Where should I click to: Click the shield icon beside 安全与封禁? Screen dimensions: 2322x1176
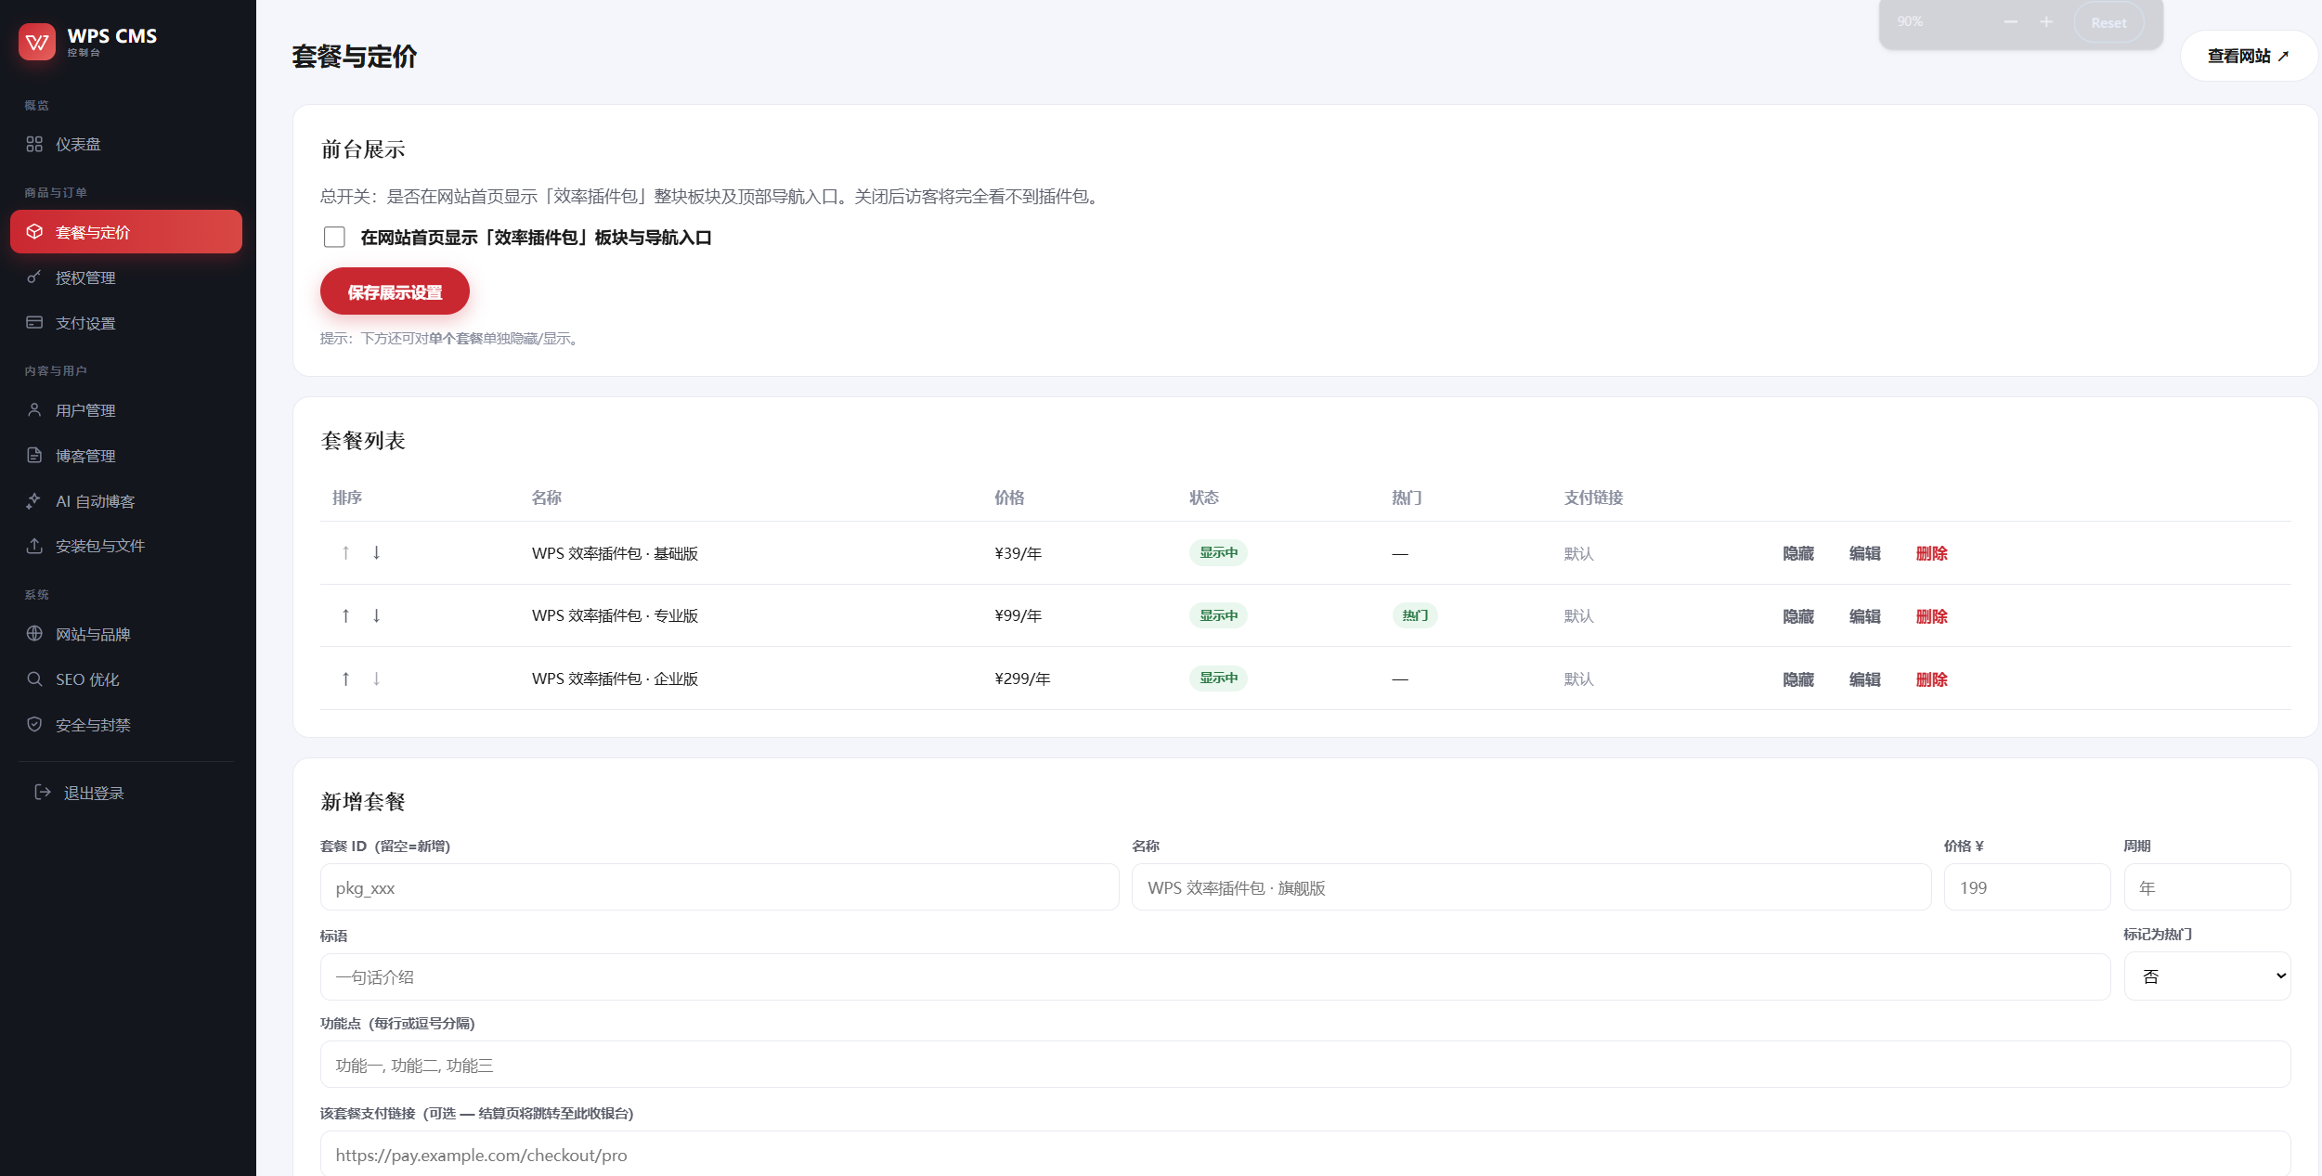pyautogui.click(x=34, y=724)
